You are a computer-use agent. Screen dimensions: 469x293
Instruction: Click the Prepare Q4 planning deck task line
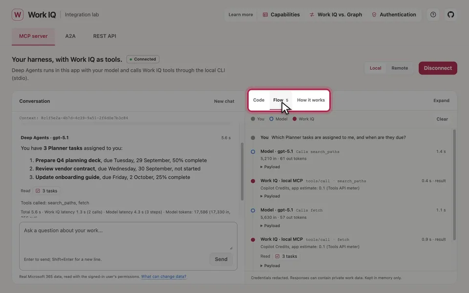tap(121, 161)
